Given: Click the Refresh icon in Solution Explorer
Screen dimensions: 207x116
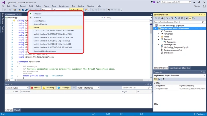Looking at the screenshot, I should pyautogui.click(x=175, y=18).
